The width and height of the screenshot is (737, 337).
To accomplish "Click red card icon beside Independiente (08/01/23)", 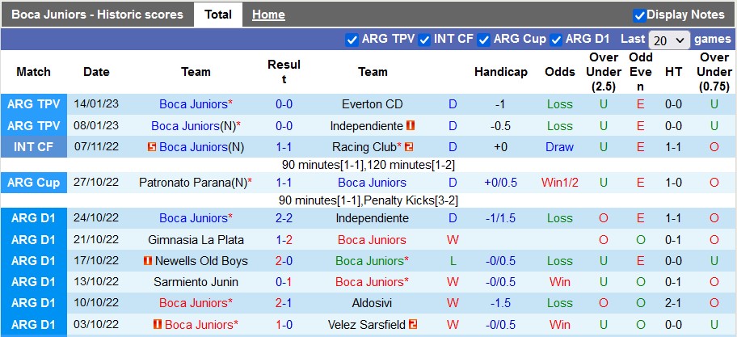I will point(411,126).
